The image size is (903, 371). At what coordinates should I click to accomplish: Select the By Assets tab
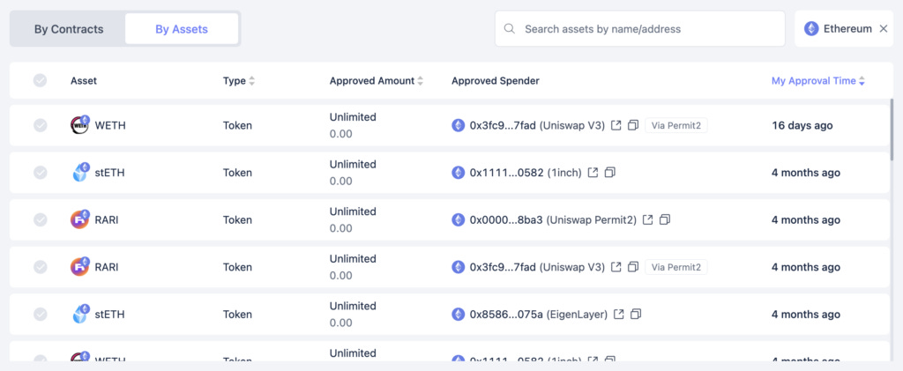point(182,29)
